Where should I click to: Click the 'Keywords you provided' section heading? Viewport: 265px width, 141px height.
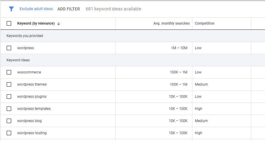coord(25,36)
